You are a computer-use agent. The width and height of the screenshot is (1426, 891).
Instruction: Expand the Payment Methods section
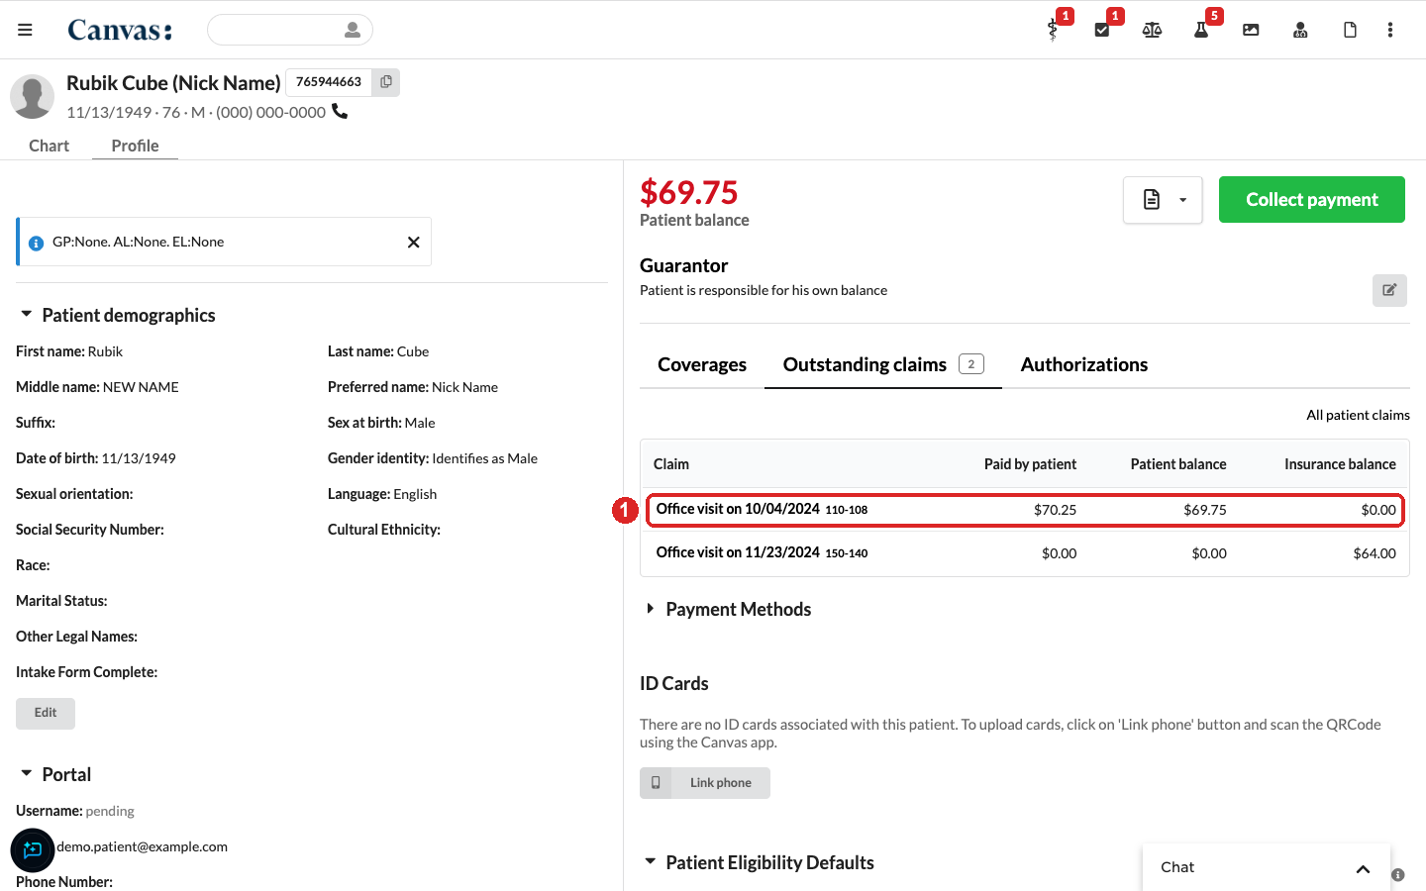pos(651,609)
